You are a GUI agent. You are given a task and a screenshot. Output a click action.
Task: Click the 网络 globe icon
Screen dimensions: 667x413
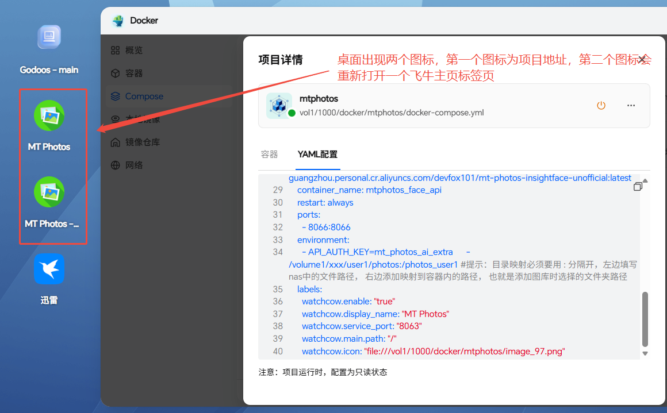click(115, 165)
